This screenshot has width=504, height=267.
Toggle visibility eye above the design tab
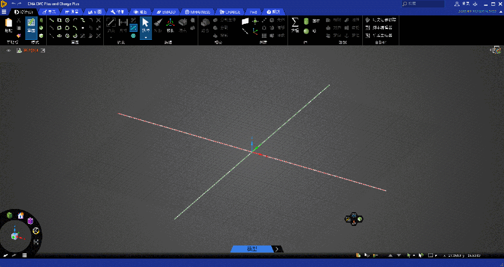pos(9,51)
